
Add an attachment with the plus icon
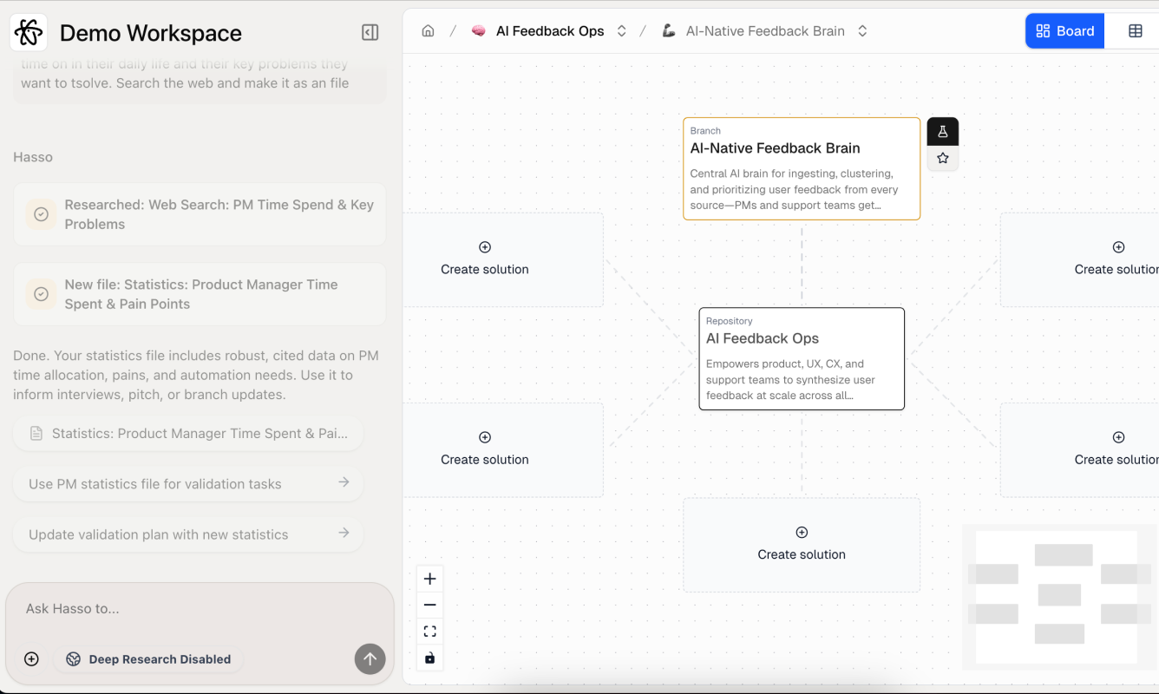click(x=31, y=659)
